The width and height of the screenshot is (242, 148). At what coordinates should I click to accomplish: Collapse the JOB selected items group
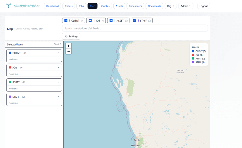[58, 68]
